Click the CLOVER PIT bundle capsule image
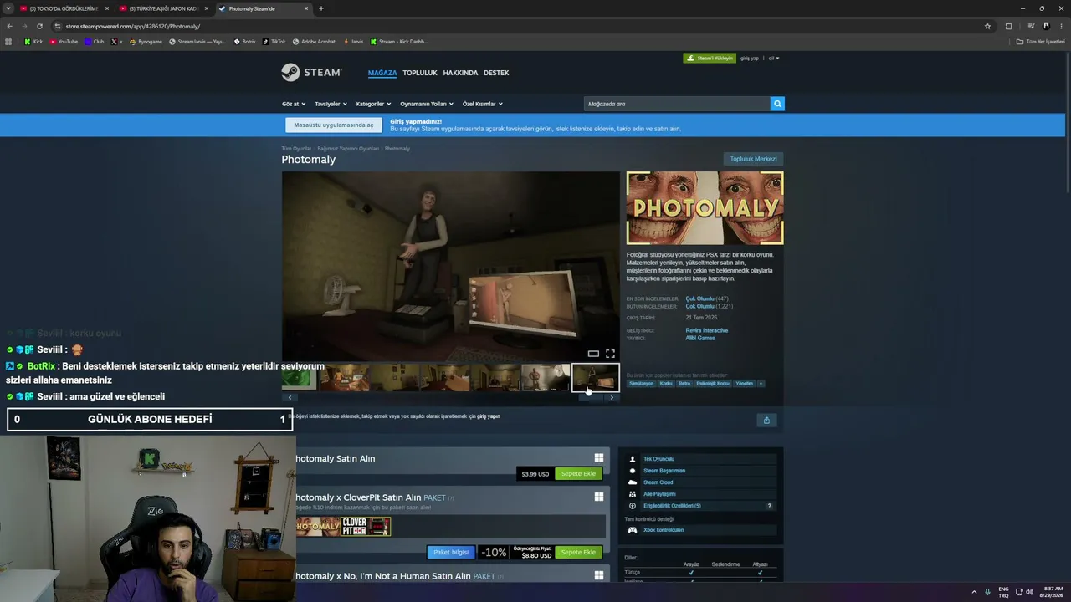The height and width of the screenshot is (602, 1071). [x=366, y=527]
